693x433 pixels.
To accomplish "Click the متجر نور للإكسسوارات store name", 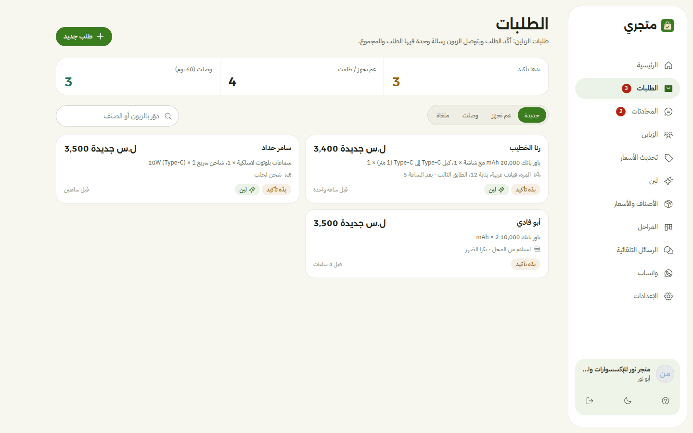I will [616, 369].
